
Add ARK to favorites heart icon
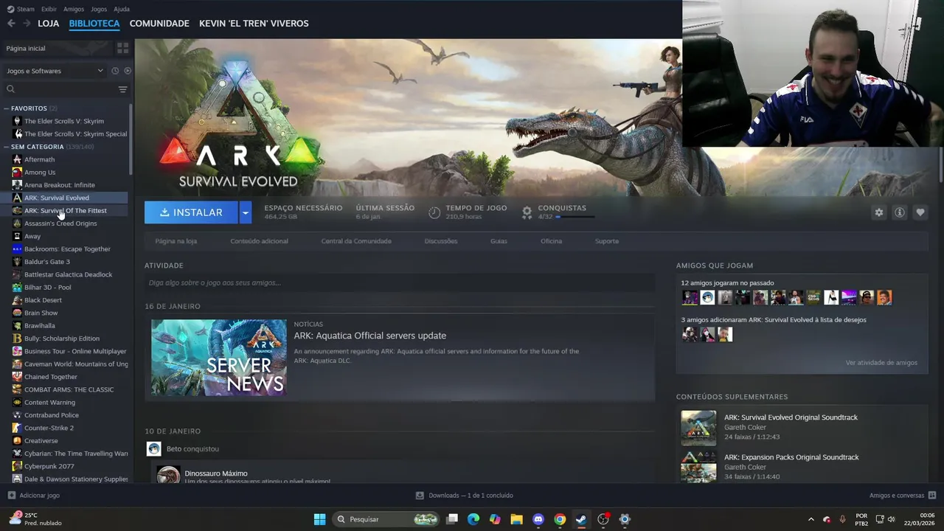point(920,212)
